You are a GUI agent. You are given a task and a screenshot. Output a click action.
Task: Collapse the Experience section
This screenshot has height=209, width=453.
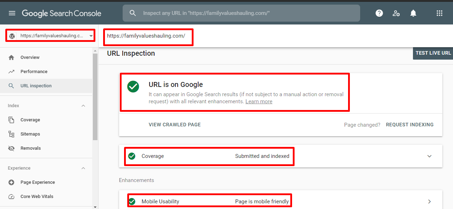(83, 168)
